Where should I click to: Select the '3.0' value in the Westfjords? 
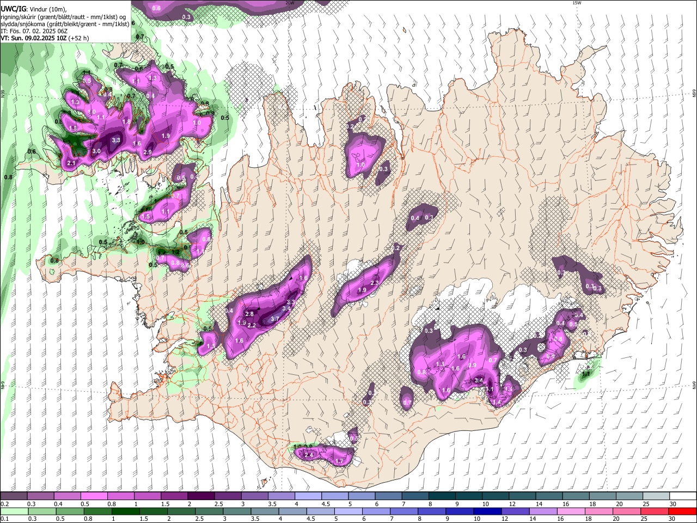[96, 151]
